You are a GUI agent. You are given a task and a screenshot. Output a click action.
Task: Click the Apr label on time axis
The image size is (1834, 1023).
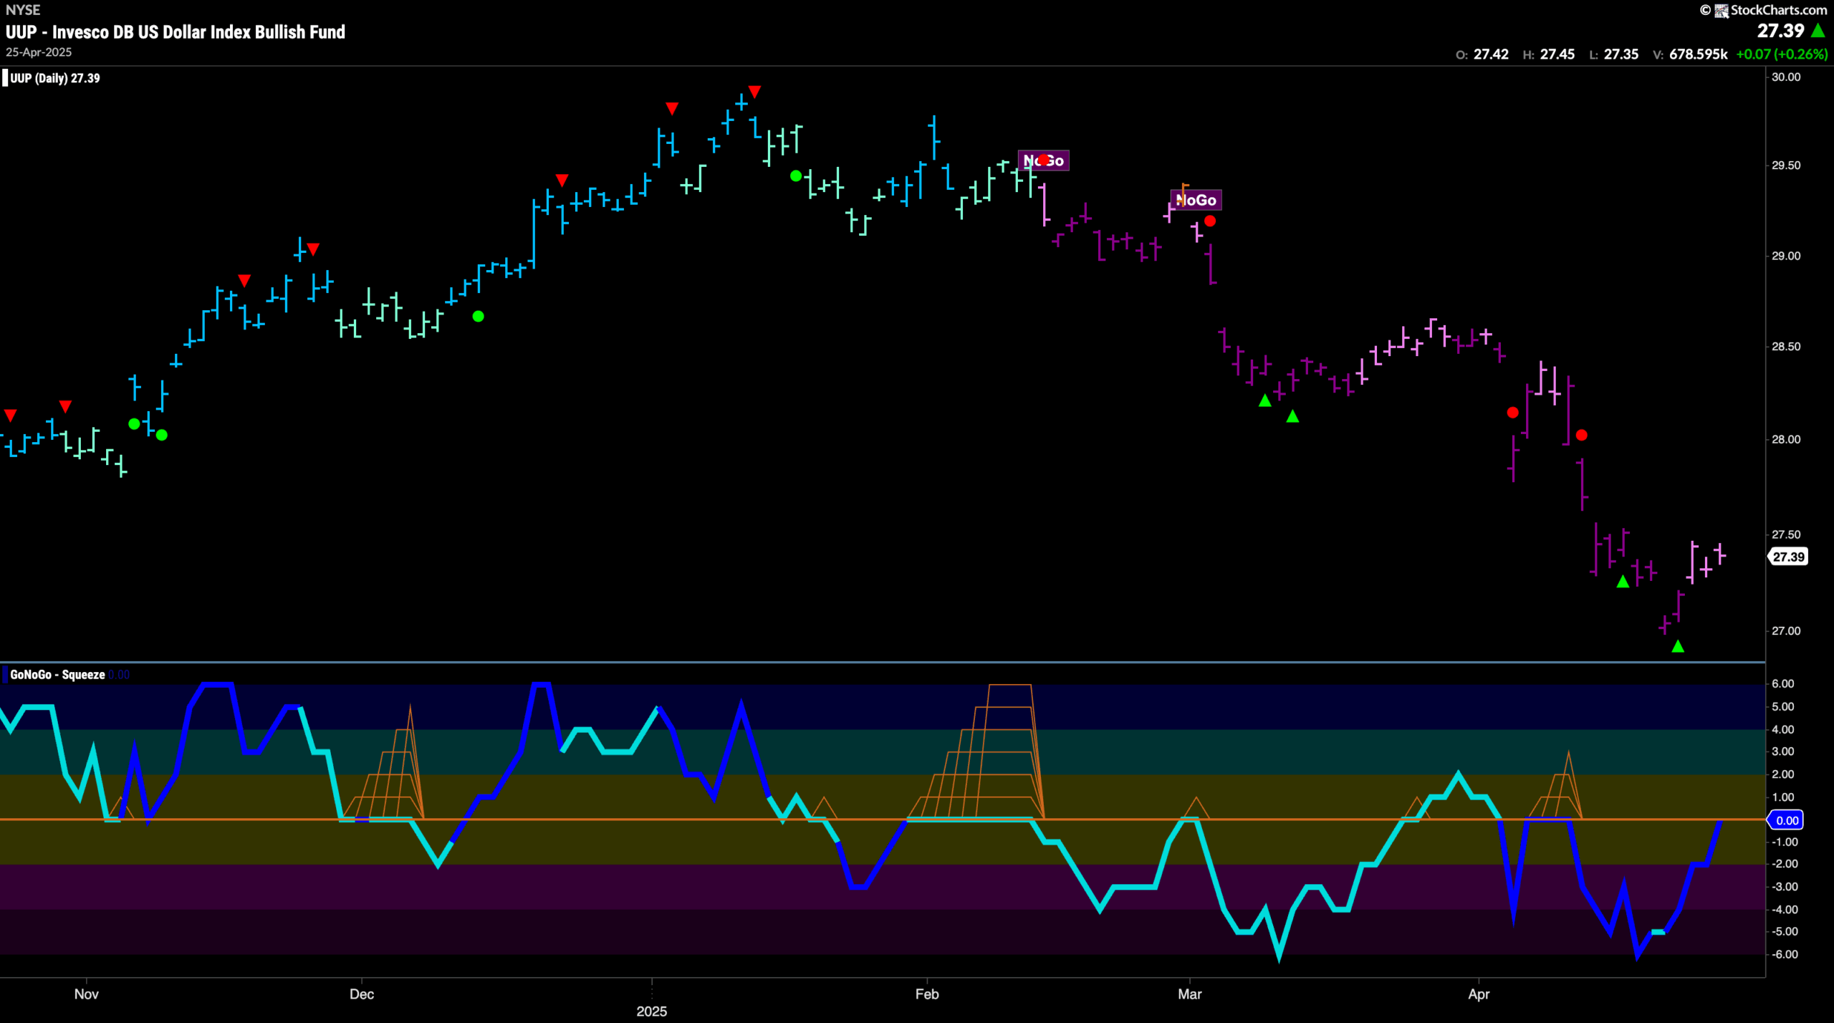pos(1479,994)
